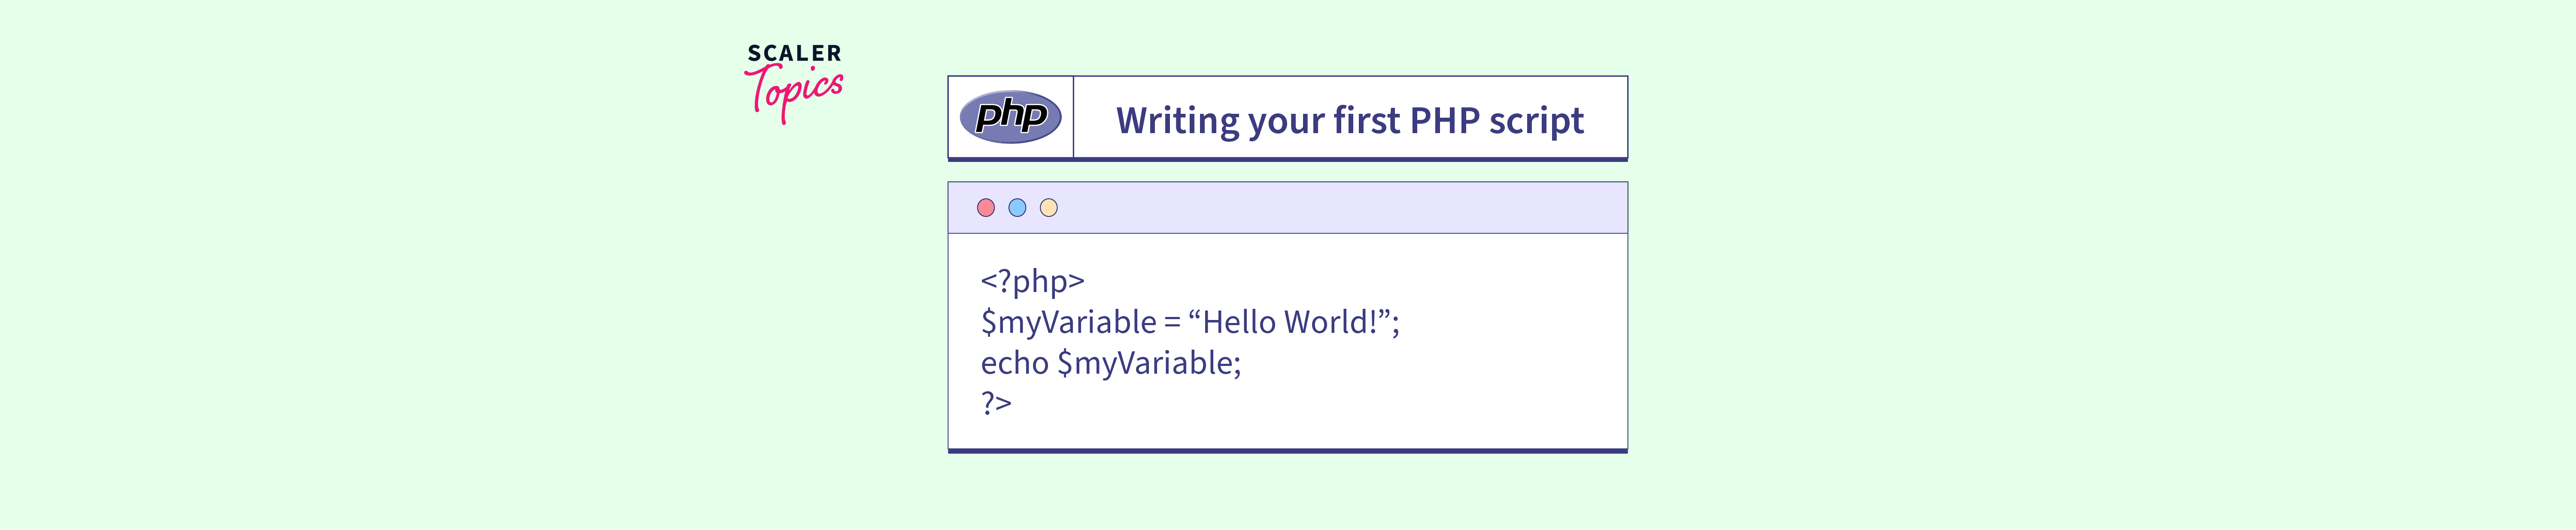Click $myVariable in the assignment line
The image size is (2576, 530).
tap(1068, 322)
